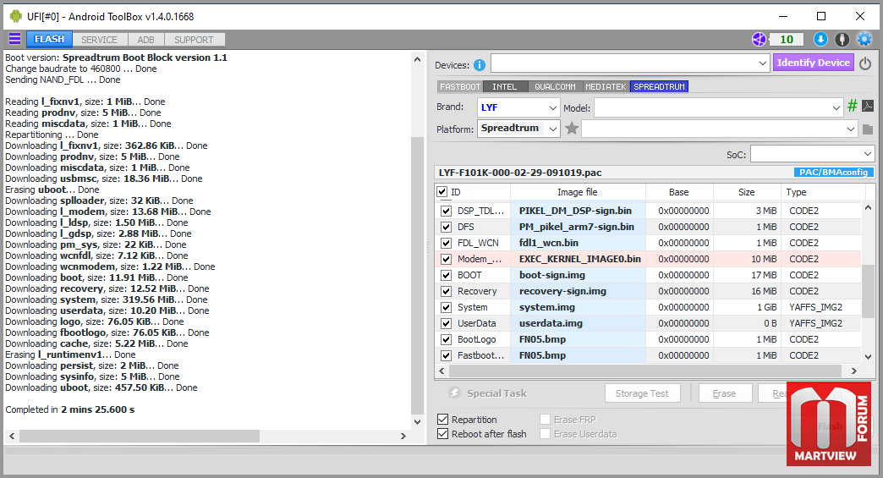Select the QUALCOMM mode tab

click(555, 86)
